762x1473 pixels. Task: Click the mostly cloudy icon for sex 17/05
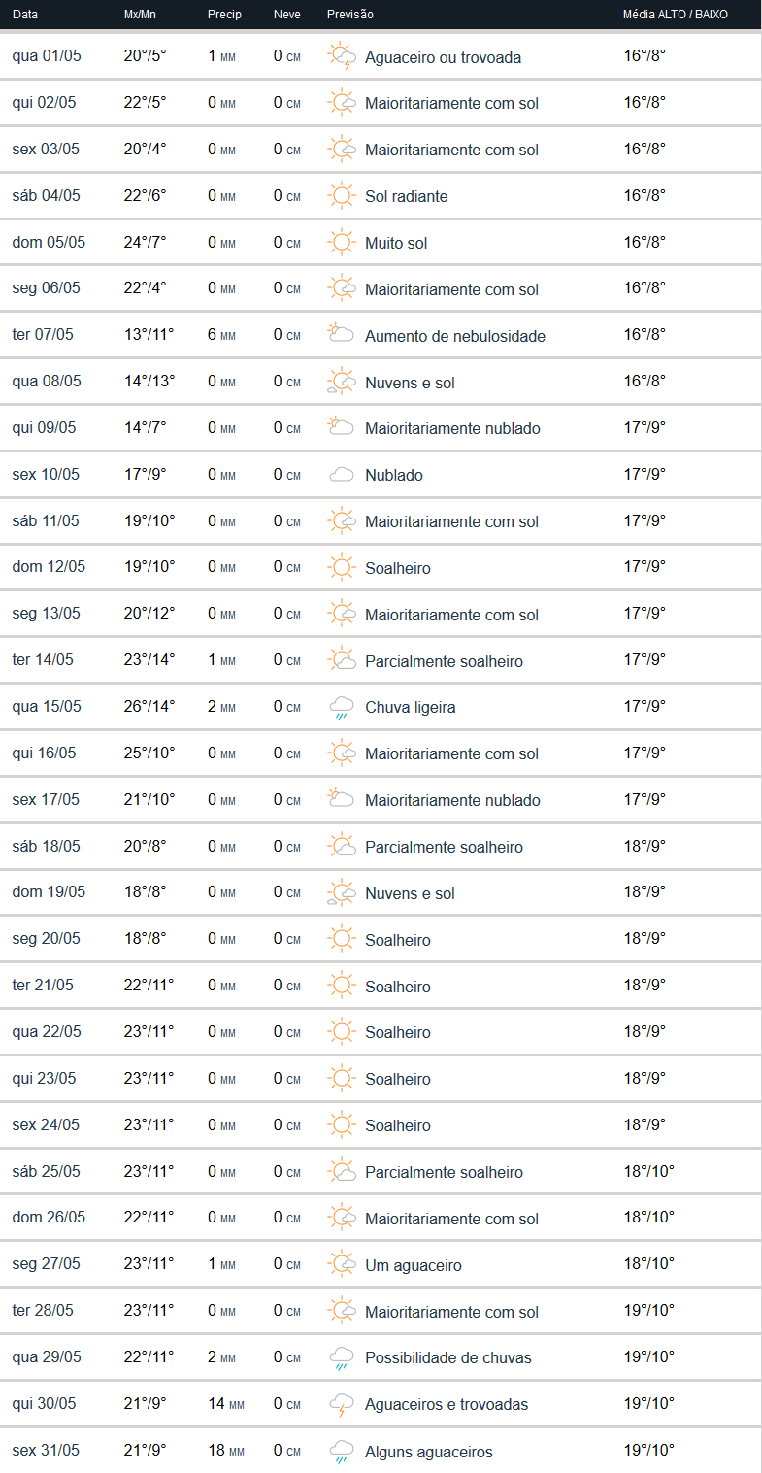[341, 799]
